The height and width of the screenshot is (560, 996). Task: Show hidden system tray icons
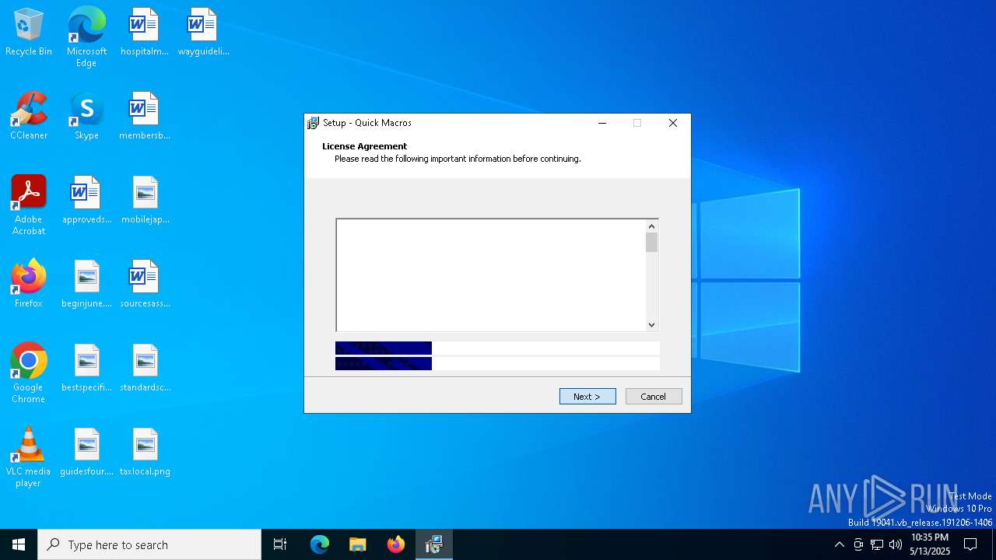[x=839, y=544]
